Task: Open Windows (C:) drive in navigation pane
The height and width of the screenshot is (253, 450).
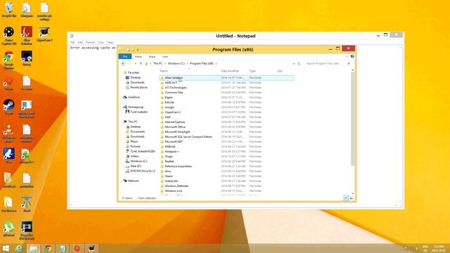Action: (x=139, y=161)
